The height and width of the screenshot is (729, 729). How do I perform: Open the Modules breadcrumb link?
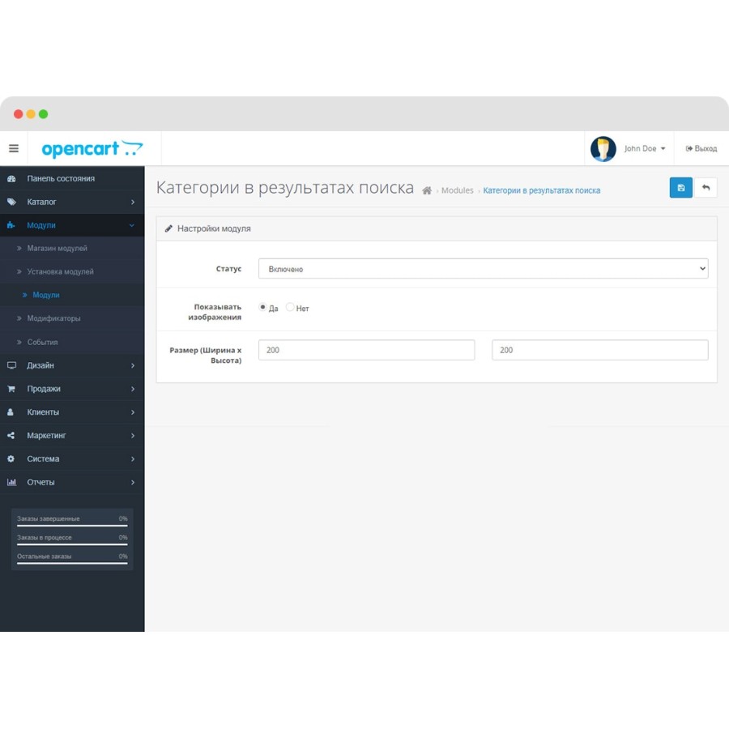pyautogui.click(x=457, y=190)
